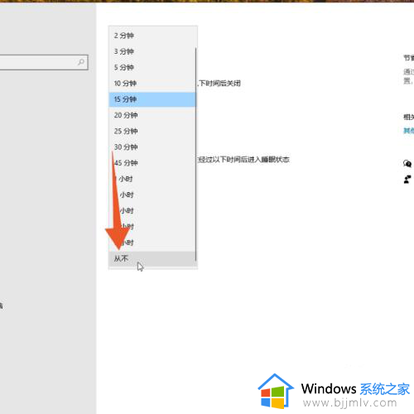
Task: Select 从不 at the list bottom
Action: coord(152,258)
